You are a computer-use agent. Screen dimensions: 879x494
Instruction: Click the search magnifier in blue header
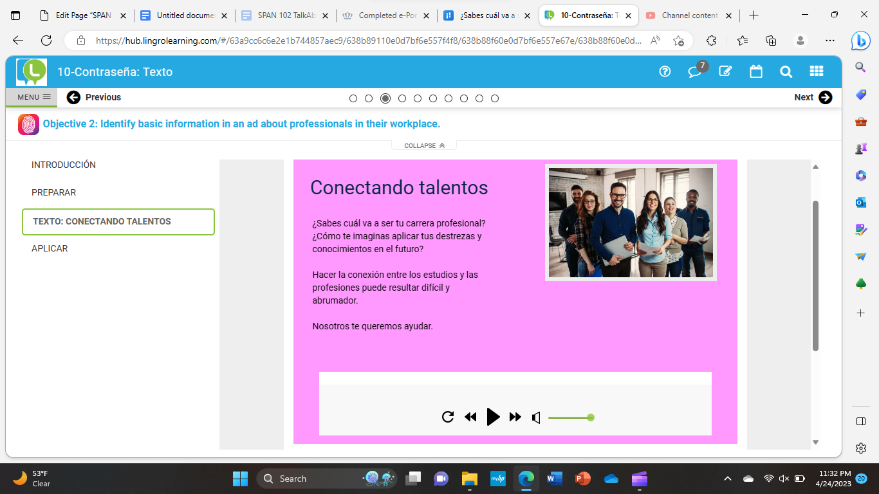786,71
